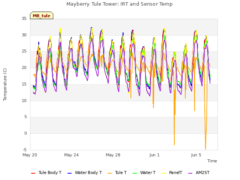This screenshot has width=240, height=180.
Task: Click the red Tule Body T legend swatch
Action: pos(33,173)
